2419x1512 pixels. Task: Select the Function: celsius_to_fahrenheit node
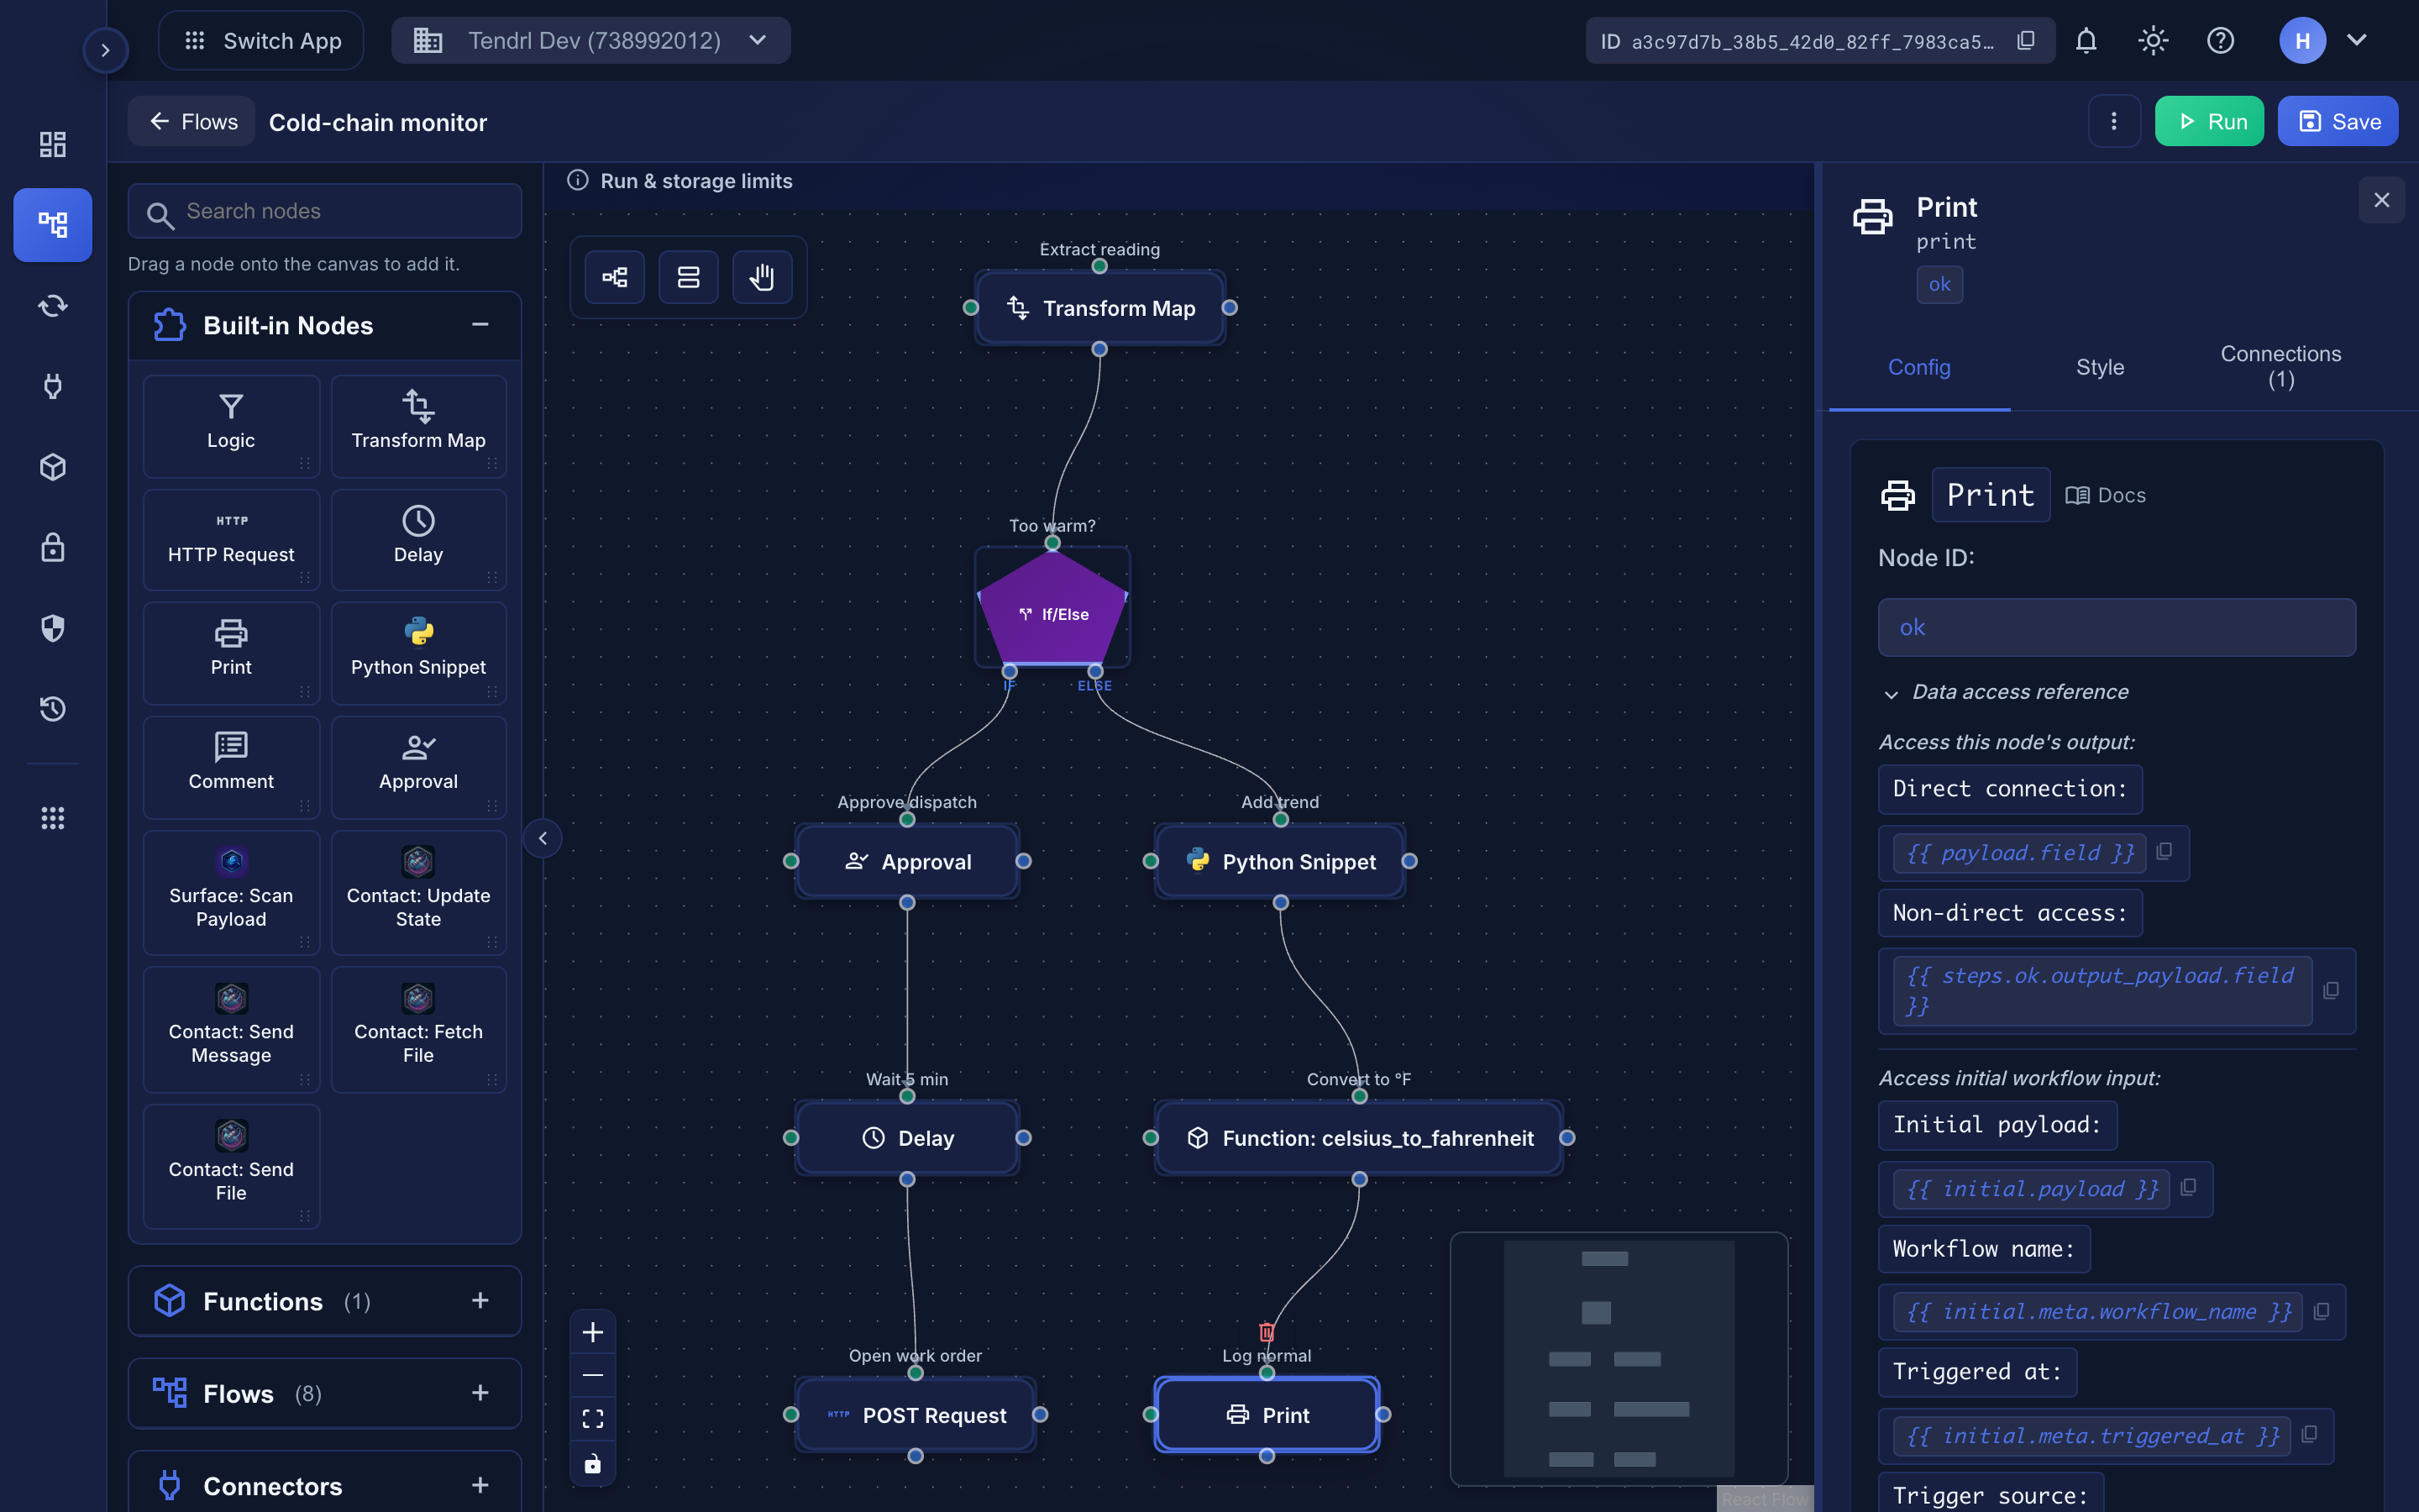(1360, 1138)
